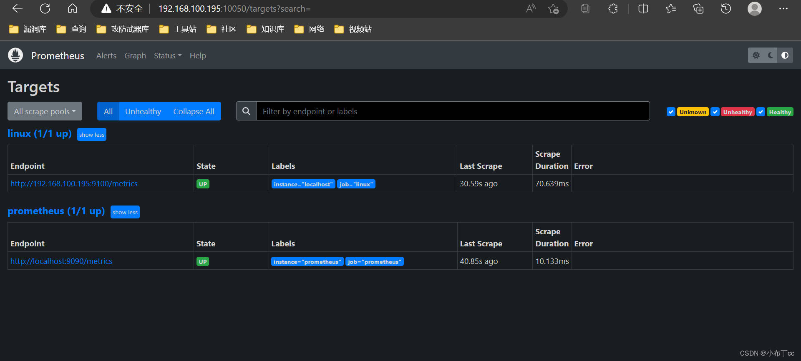Image resolution: width=801 pixels, height=361 pixels.
Task: Open the 网络 bookmark folder
Action: point(310,29)
